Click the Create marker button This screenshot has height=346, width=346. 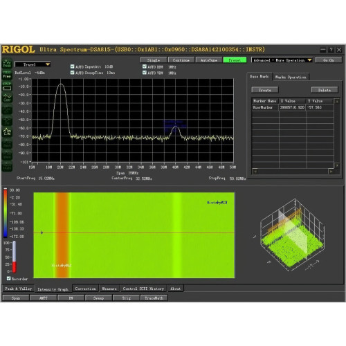tap(265, 90)
